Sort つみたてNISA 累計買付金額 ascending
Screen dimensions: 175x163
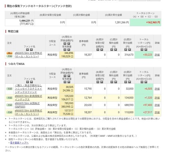[x=126, y=82]
